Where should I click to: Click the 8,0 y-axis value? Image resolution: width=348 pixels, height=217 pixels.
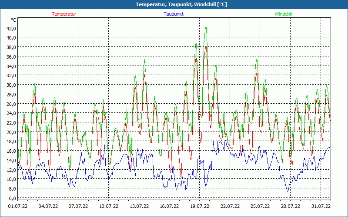pyautogui.click(x=13, y=189)
